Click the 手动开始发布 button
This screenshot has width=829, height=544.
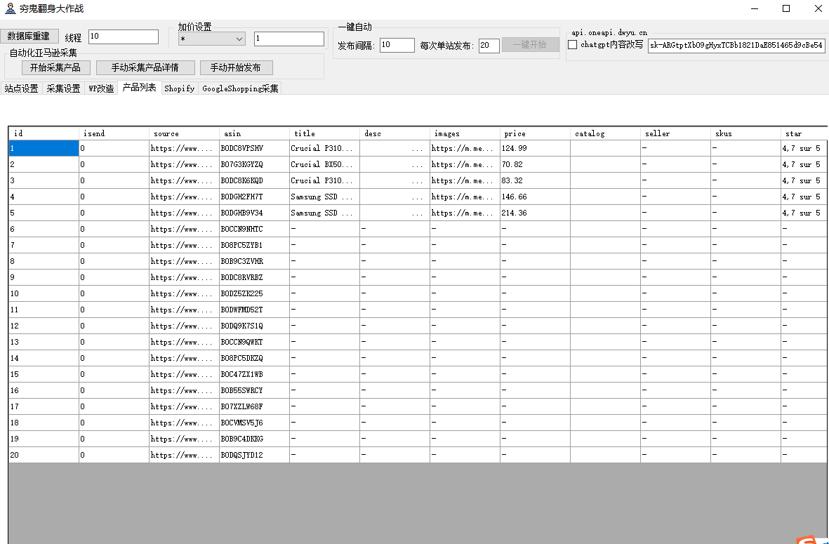[x=237, y=67]
